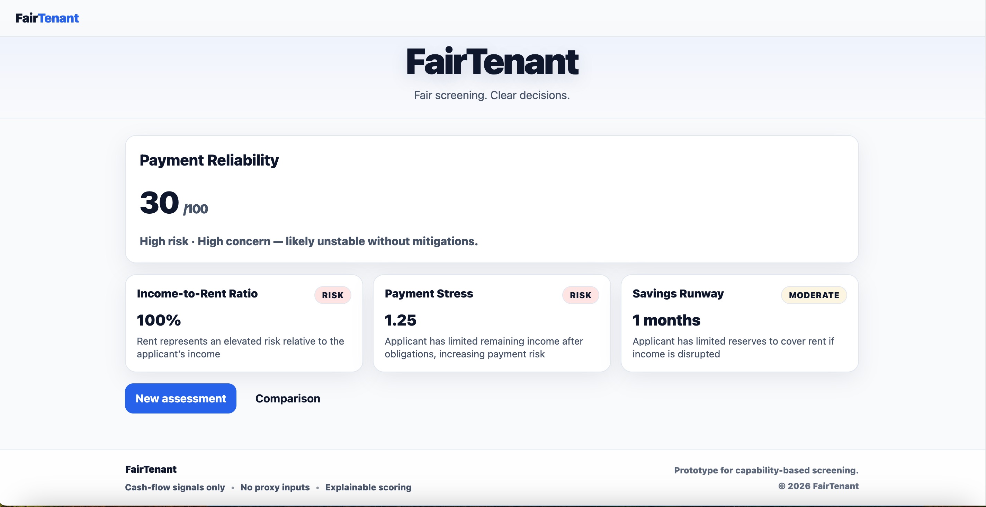The height and width of the screenshot is (507, 986).
Task: Click the large FairTenant hero title
Action: tap(492, 62)
